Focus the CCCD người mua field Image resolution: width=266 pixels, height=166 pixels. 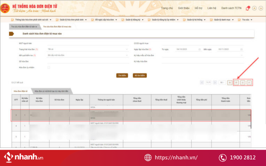(203, 43)
